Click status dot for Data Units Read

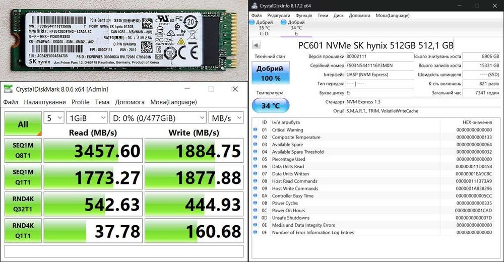tap(255, 166)
